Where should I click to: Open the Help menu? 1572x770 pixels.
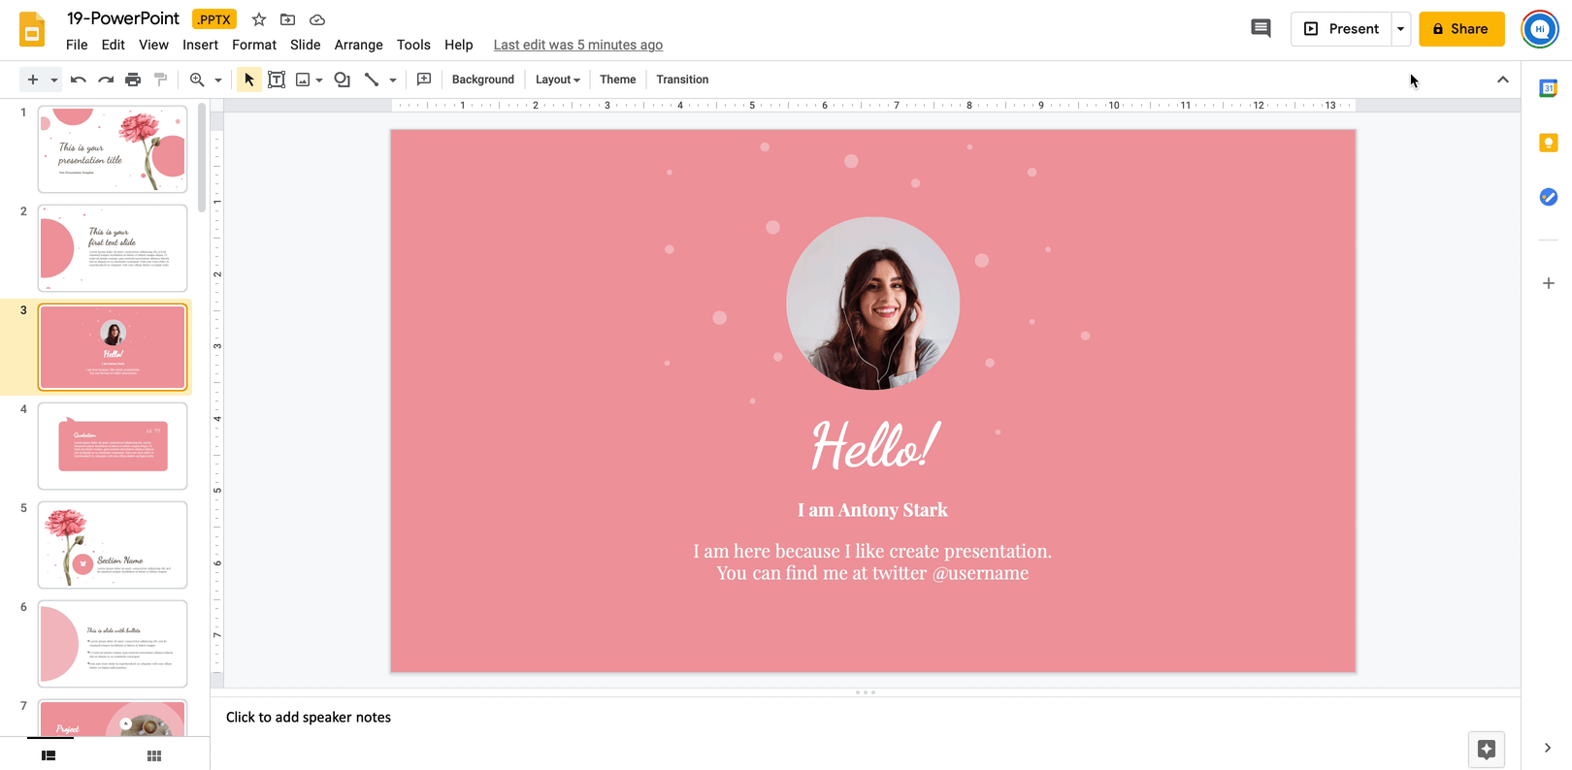459,45
